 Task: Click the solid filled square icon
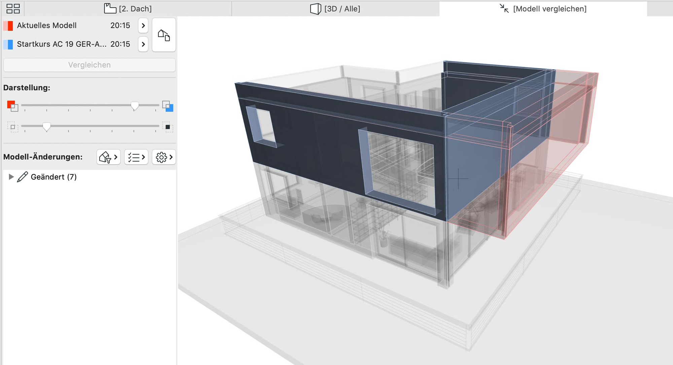pos(168,127)
